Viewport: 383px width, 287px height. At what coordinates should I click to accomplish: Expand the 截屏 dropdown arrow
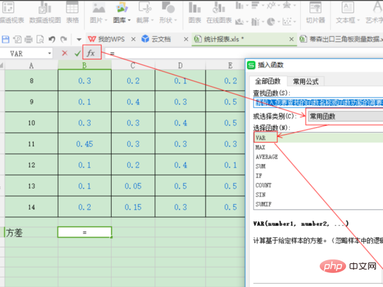153,20
